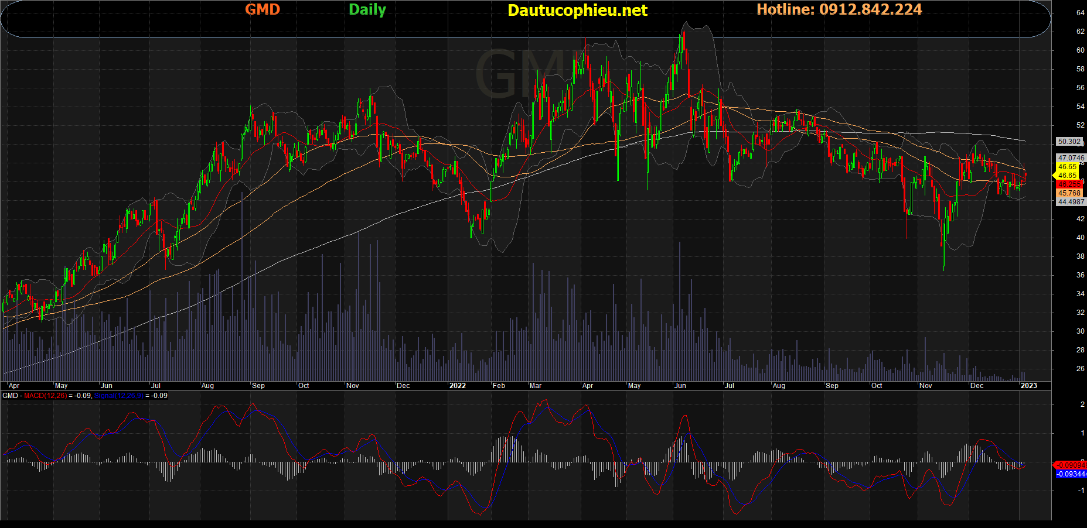Jump to the 2022 year marker
The height and width of the screenshot is (528, 1087).
[x=457, y=386]
